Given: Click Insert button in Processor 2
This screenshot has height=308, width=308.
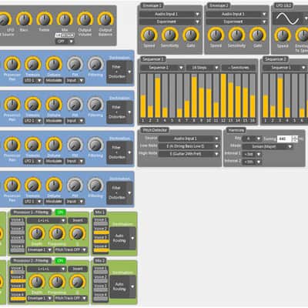Looking at the screenshot, I should click(x=78, y=269).
